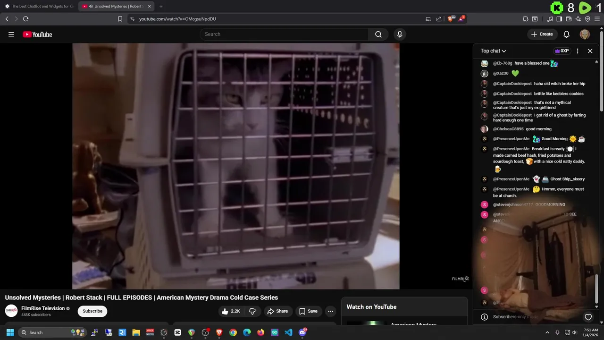
Task: Open Brave Rewards triangle icon
Action: 461,19
